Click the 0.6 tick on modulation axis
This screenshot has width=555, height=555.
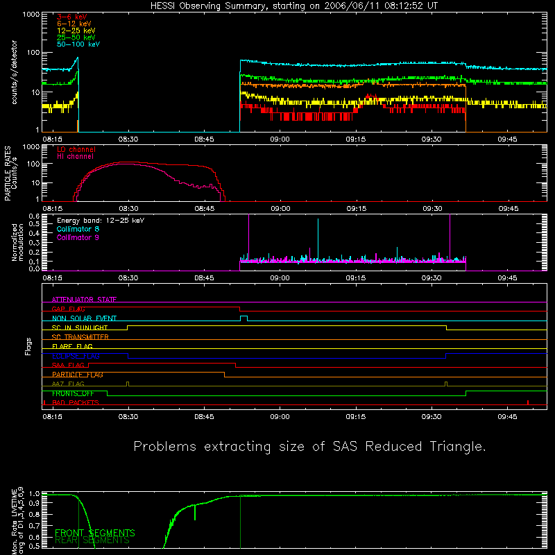pos(34,216)
